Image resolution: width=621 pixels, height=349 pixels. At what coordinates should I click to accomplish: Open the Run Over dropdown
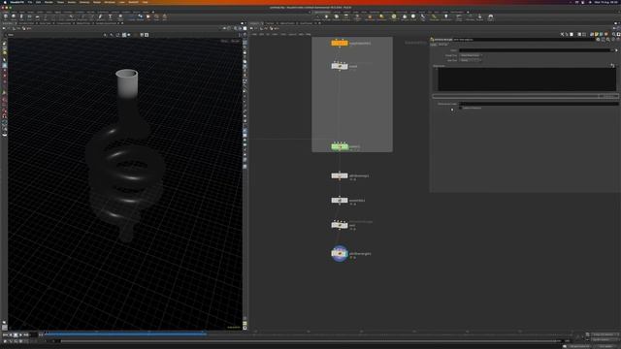coord(471,60)
